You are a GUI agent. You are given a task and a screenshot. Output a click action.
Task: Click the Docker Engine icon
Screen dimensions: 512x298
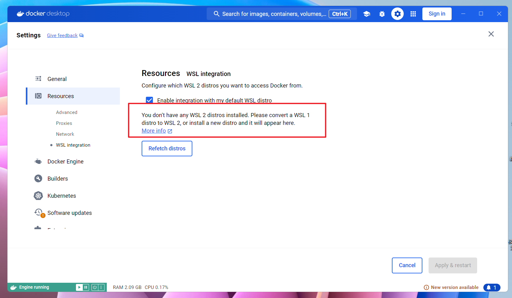point(38,161)
